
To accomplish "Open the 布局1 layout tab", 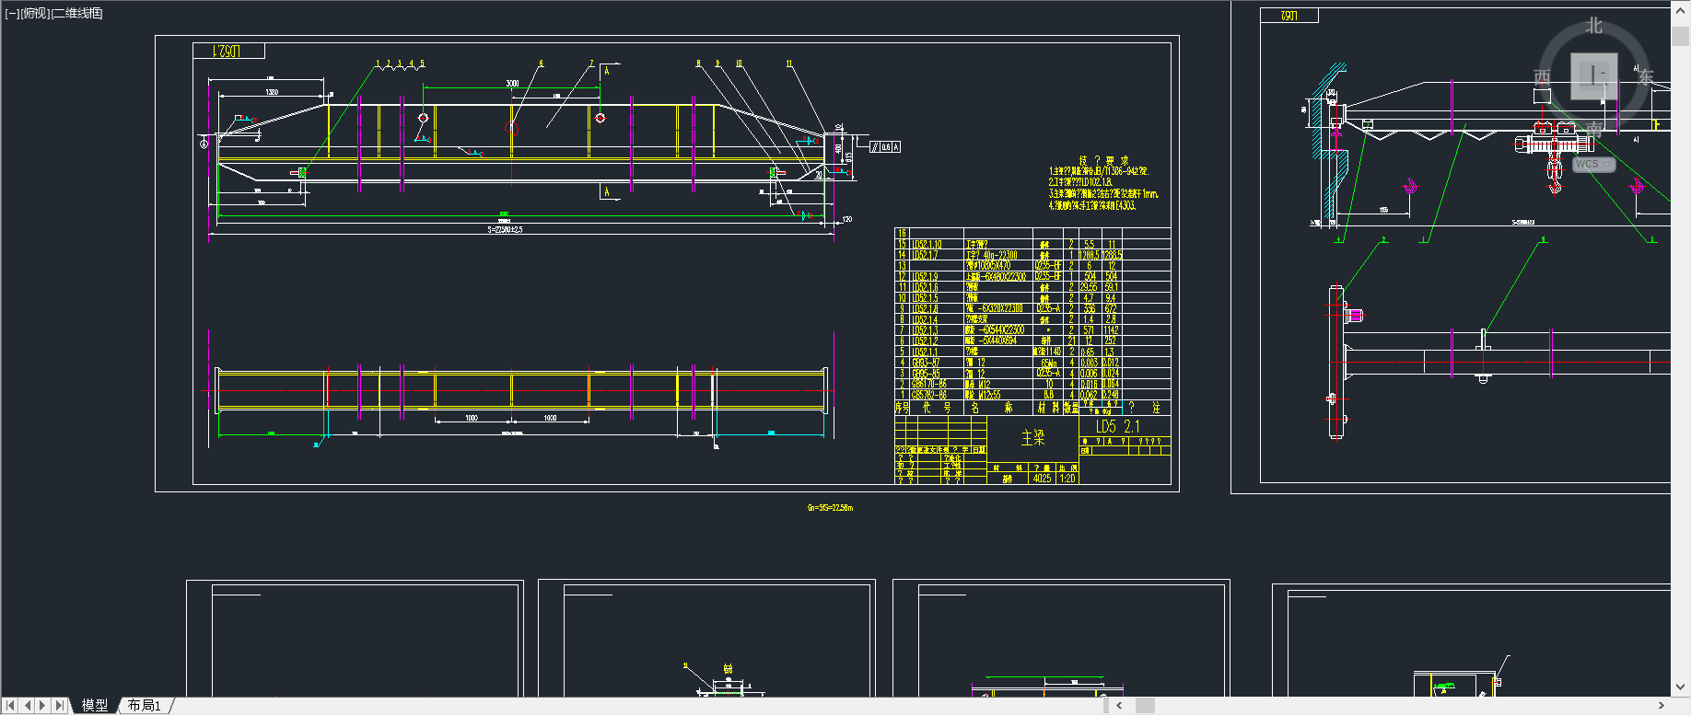I will (145, 705).
